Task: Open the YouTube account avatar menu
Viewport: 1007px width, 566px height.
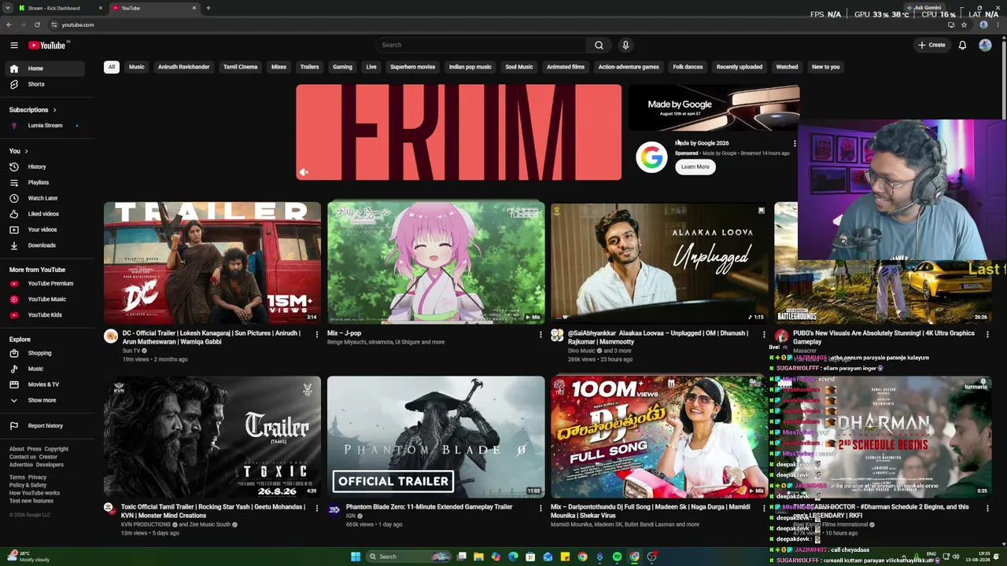Action: coord(985,45)
